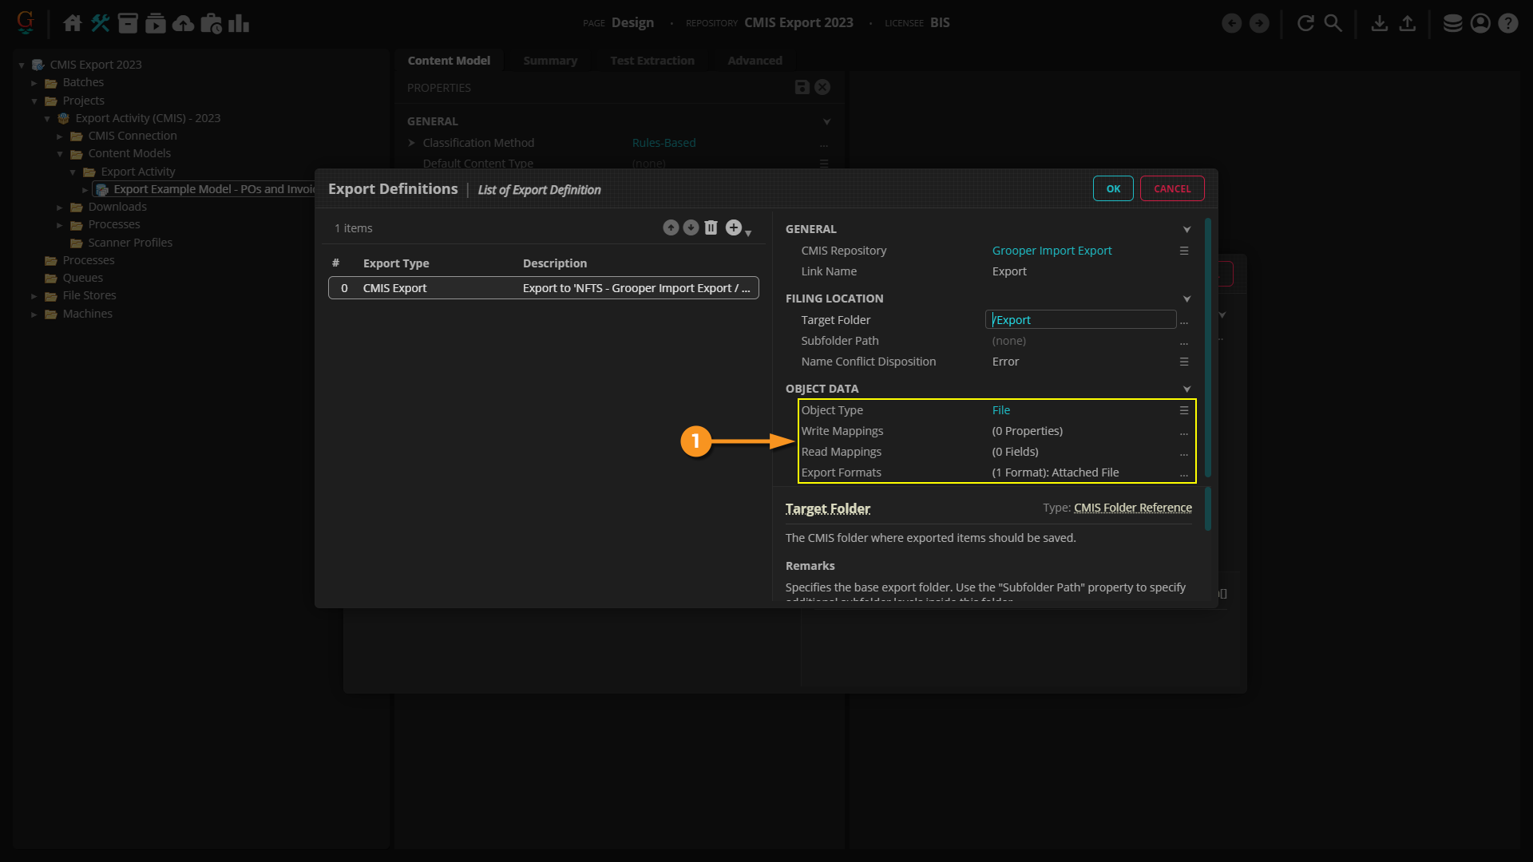Open the help question mark icon

pos(1507,23)
